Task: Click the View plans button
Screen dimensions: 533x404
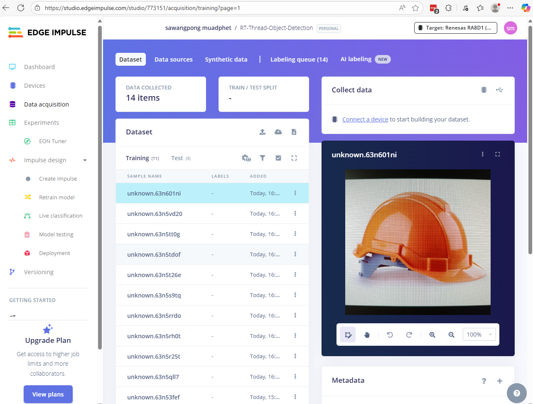Action: click(48, 394)
